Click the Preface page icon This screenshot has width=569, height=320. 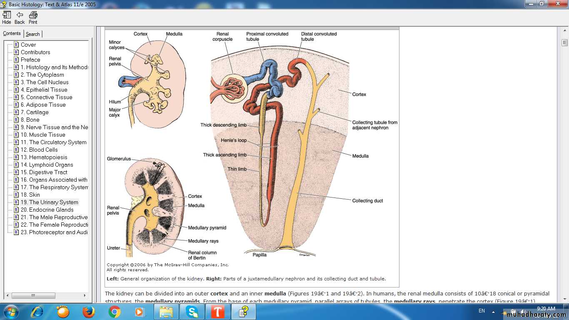16,60
